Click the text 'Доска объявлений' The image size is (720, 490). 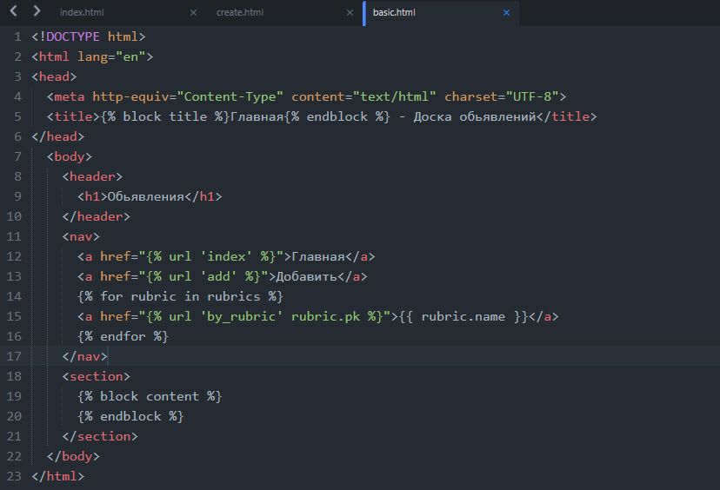click(x=475, y=116)
